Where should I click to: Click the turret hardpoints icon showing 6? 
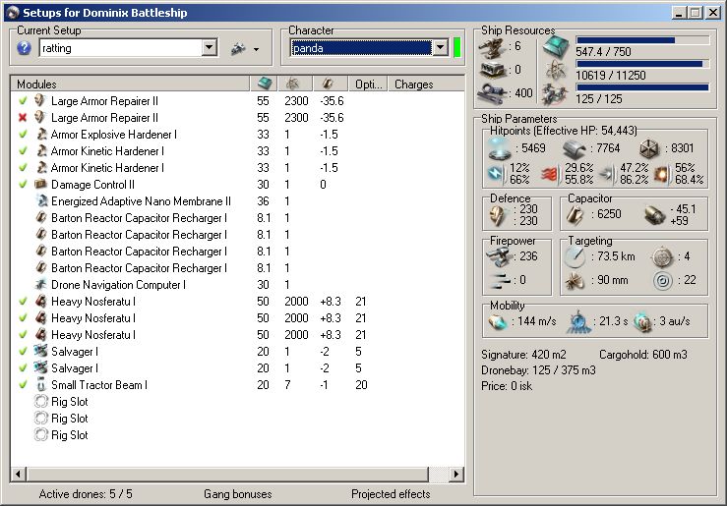[493, 47]
